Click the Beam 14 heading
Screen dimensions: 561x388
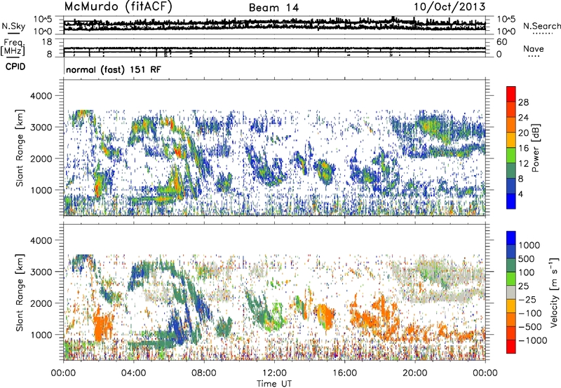pos(273,8)
